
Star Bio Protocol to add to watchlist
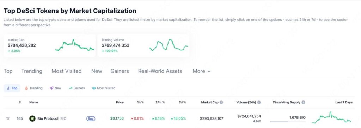(x=8, y=118)
